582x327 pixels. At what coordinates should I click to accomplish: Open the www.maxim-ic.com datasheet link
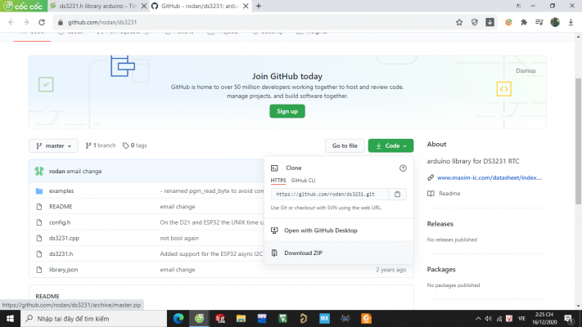pyautogui.click(x=490, y=177)
